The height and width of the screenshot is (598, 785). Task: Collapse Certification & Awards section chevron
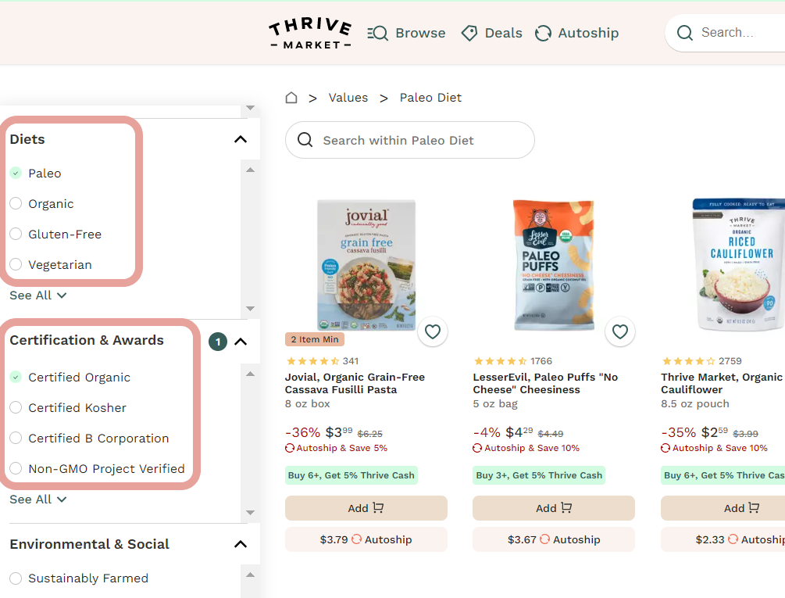[241, 341]
